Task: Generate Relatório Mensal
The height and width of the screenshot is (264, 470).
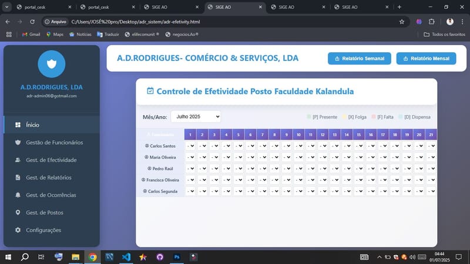Action: tap(426, 58)
